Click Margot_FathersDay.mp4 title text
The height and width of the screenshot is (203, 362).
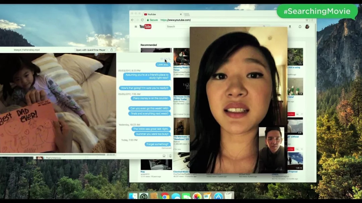click(x=27, y=50)
